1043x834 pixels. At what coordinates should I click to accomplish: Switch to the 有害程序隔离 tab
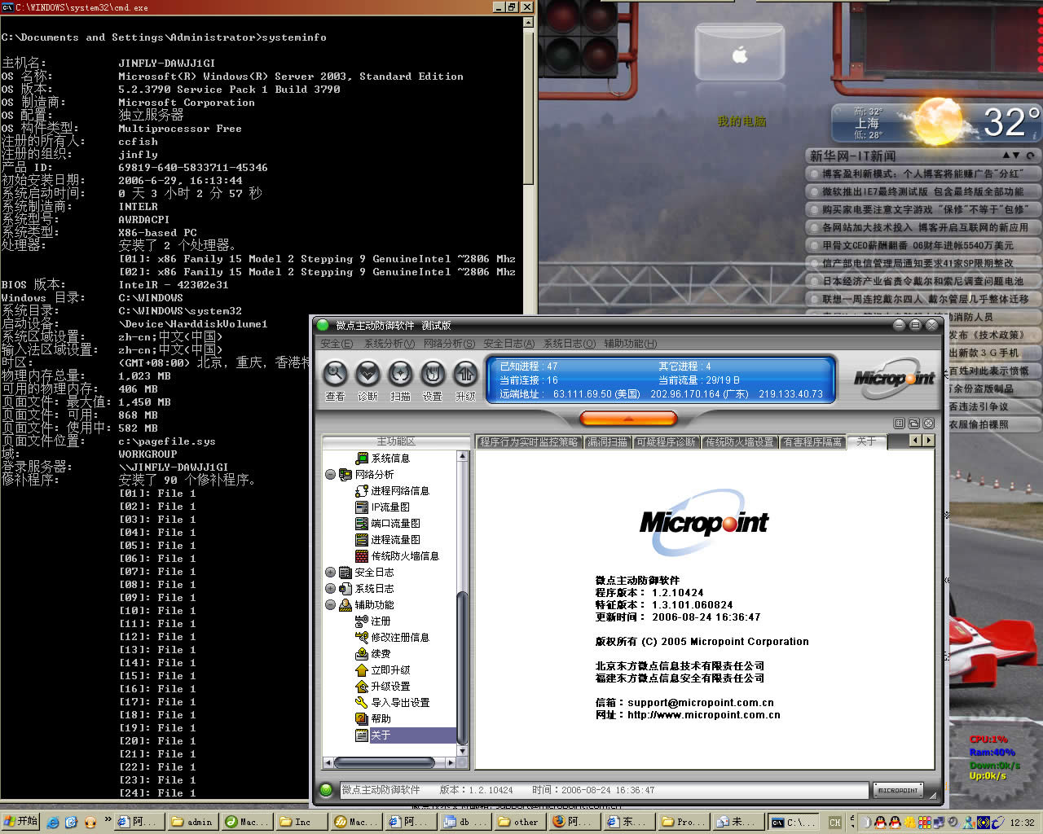(812, 441)
